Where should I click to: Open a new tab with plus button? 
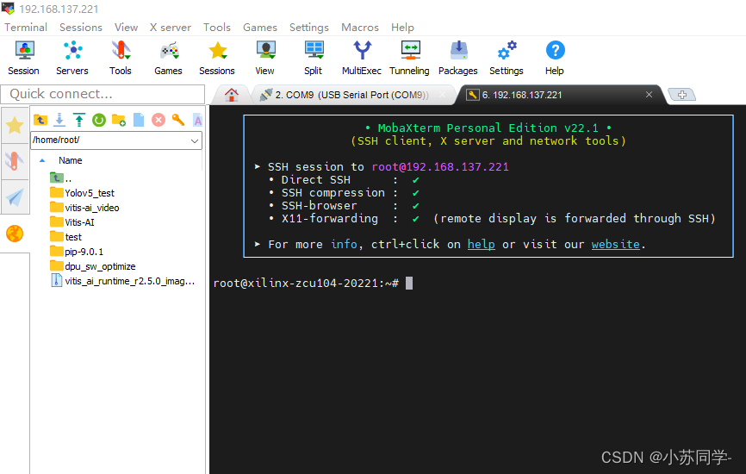click(681, 95)
